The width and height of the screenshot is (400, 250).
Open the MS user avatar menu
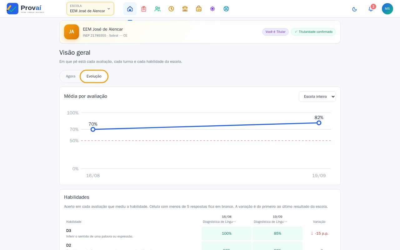387,9
